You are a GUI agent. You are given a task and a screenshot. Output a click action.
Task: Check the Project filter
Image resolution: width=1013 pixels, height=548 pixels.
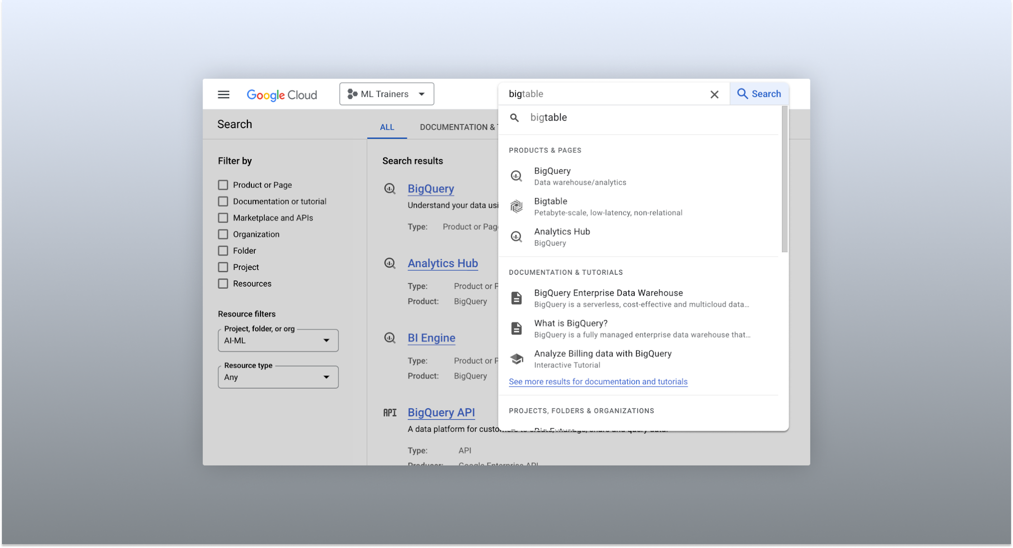click(x=223, y=267)
